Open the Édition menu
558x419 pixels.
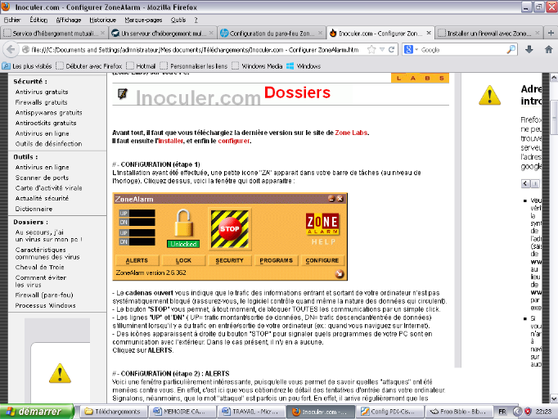[x=38, y=20]
